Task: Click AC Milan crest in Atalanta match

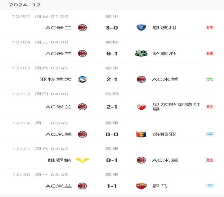Action: (141, 79)
